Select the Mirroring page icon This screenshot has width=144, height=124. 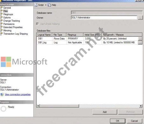point(1,30)
